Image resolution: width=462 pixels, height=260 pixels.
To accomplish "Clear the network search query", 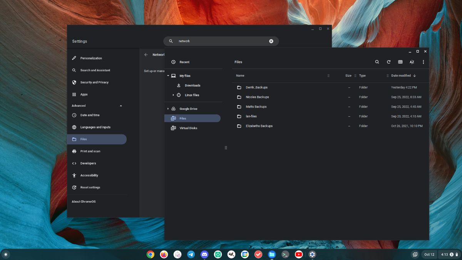I will 271,41.
